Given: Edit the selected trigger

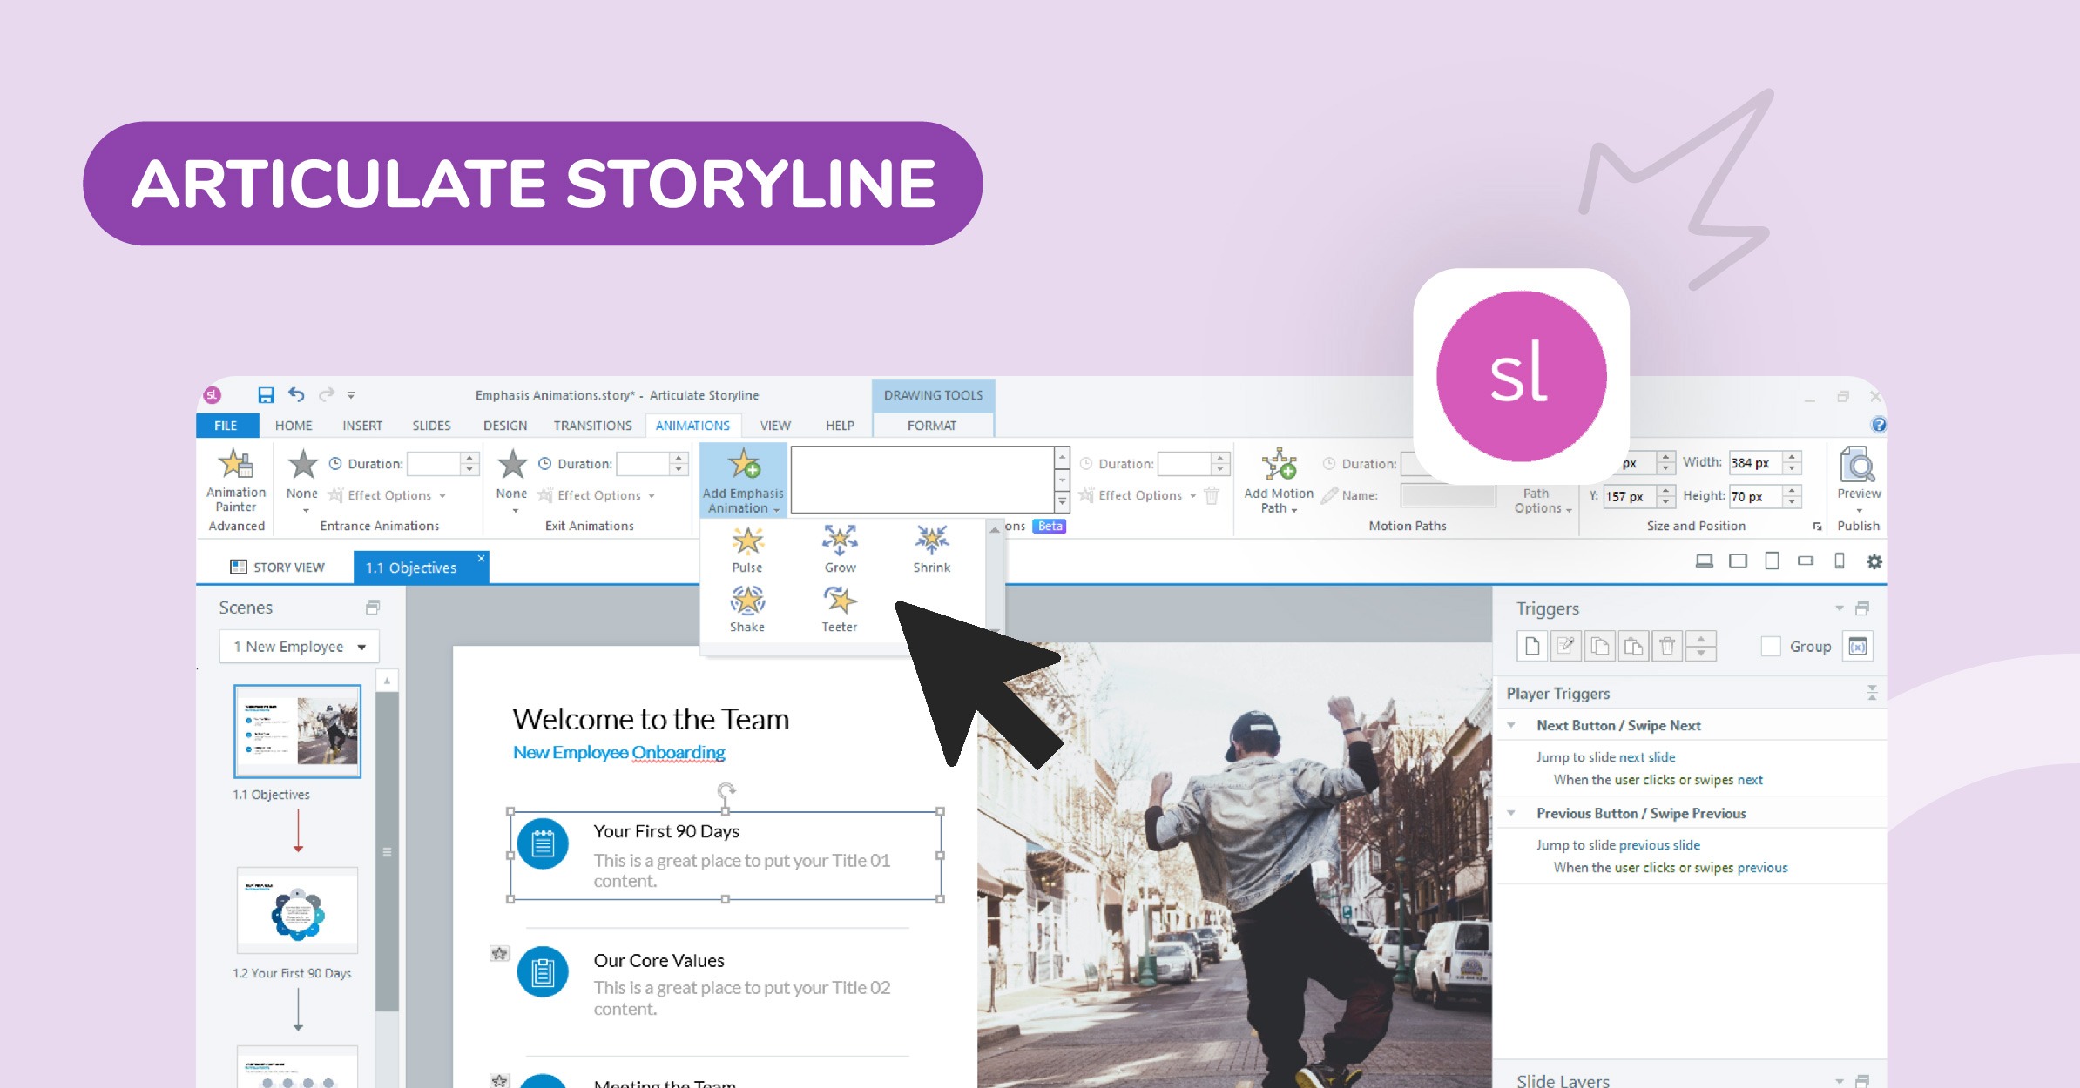Looking at the screenshot, I should (x=1566, y=646).
